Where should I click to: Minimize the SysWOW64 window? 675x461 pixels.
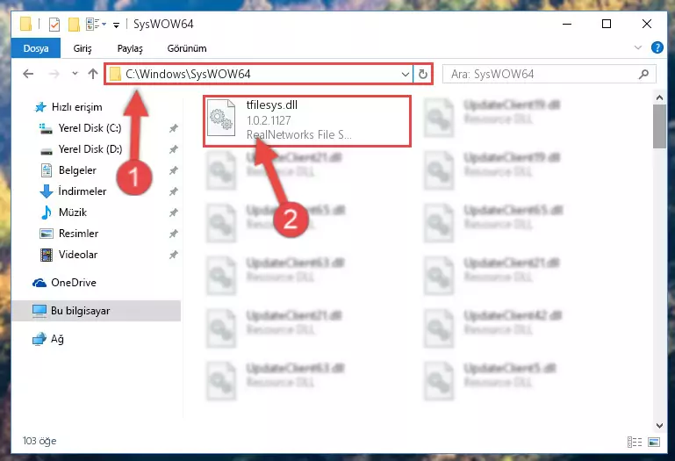click(567, 24)
